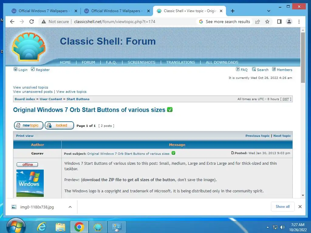Click View unanswered posts
Screen dimensions: 311x233
click(x=33, y=92)
